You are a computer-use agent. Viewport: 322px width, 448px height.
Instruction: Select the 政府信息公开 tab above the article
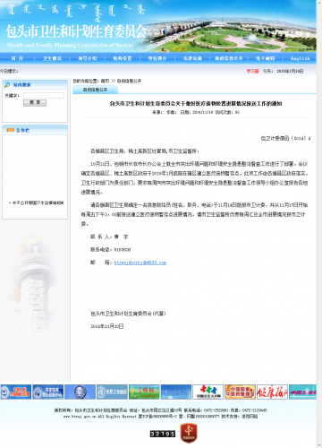pos(95,90)
